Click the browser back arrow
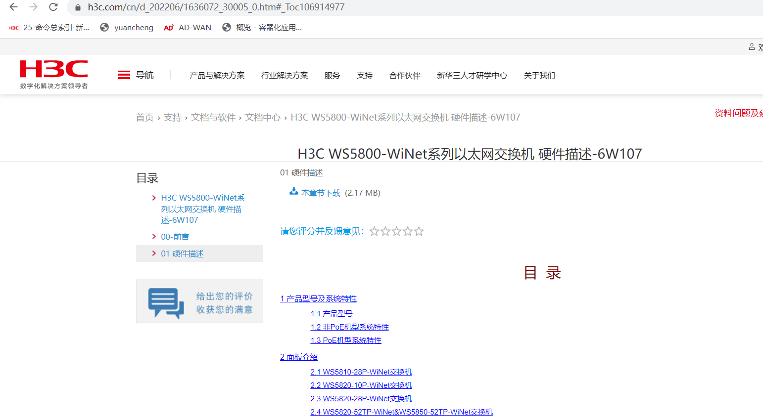Image resolution: width=763 pixels, height=420 pixels. [14, 7]
